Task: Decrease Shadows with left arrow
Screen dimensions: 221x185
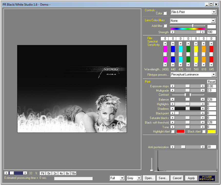Action: pos(173,108)
